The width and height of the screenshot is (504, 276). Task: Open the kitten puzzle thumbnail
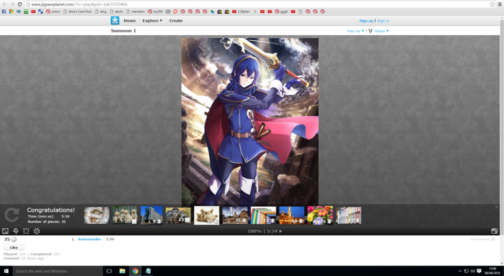[x=207, y=216]
